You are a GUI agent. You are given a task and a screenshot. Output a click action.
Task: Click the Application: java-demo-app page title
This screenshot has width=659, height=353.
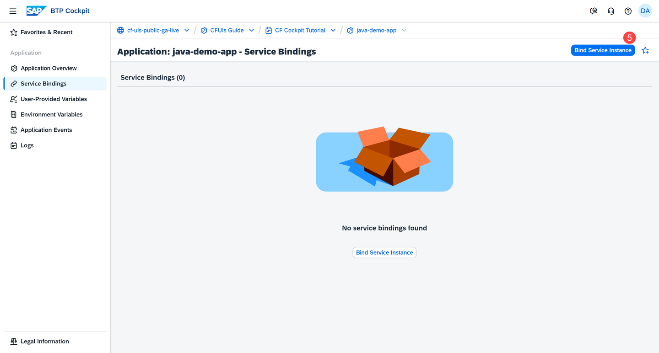[216, 52]
